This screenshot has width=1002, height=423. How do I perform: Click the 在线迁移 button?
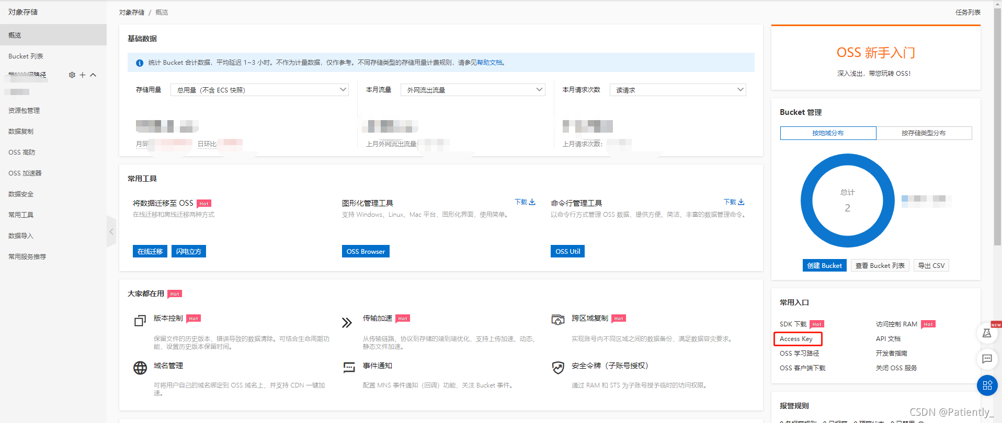pyautogui.click(x=150, y=251)
